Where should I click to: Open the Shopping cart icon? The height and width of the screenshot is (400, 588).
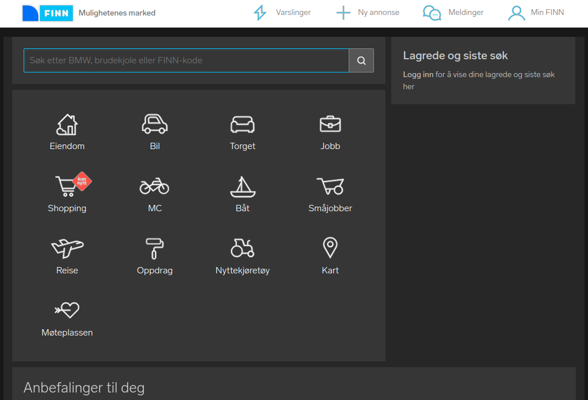pyautogui.click(x=66, y=186)
